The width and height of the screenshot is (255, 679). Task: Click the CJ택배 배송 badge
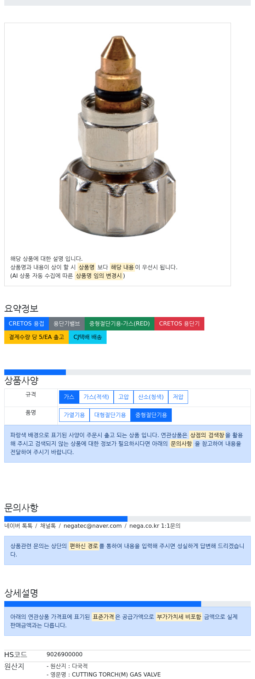[x=87, y=337]
